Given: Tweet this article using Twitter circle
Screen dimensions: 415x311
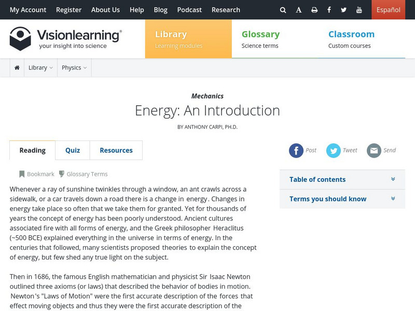Looking at the screenshot, I should (x=334, y=150).
